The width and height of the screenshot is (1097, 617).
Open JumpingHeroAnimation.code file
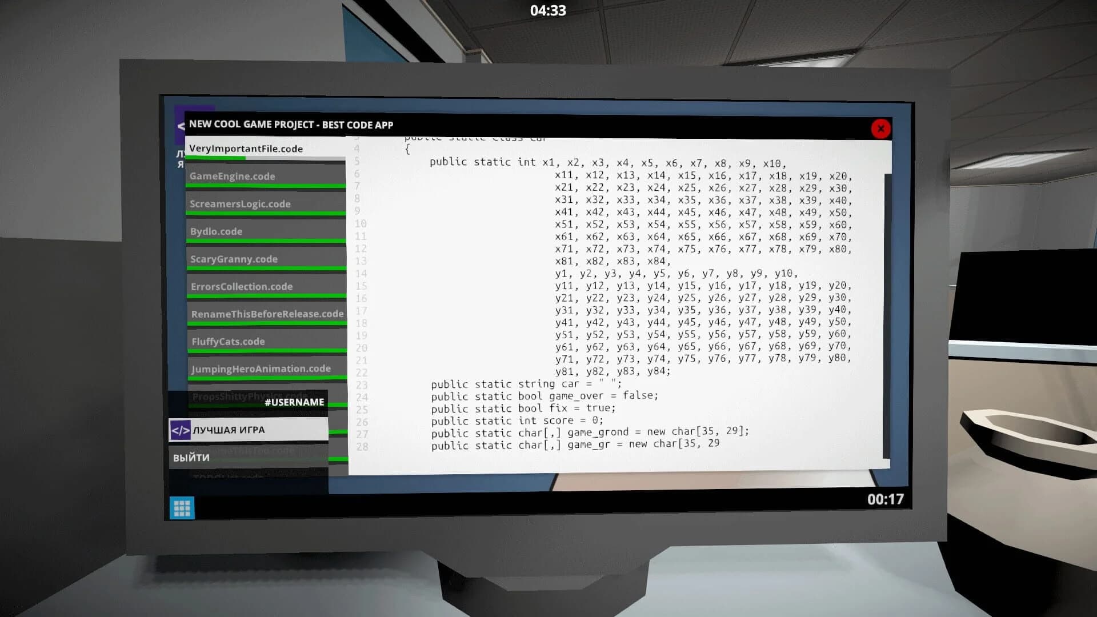(260, 368)
